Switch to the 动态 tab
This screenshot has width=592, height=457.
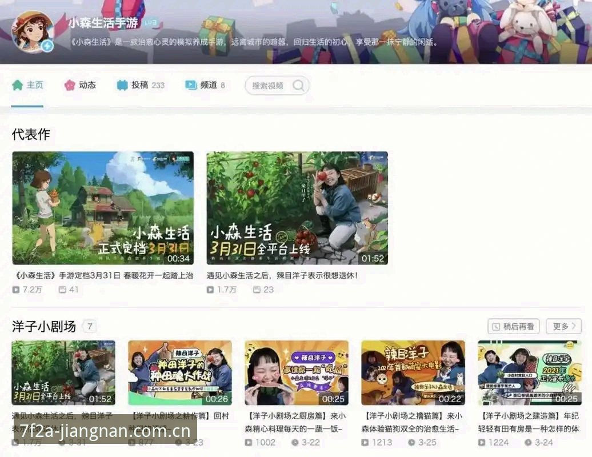[x=79, y=85]
